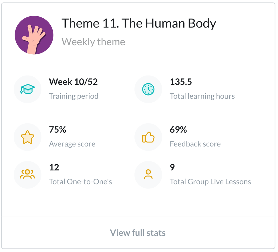Click the 69% feedback value

click(x=178, y=130)
